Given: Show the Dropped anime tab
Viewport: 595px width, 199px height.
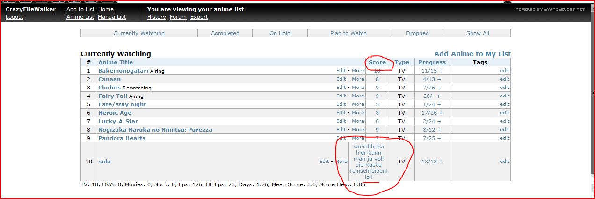Looking at the screenshot, I should pyautogui.click(x=417, y=33).
